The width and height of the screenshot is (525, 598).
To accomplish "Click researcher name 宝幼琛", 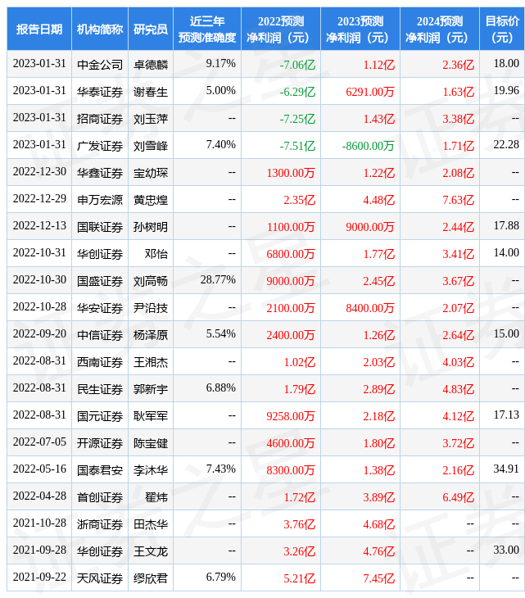I will coord(151,173).
